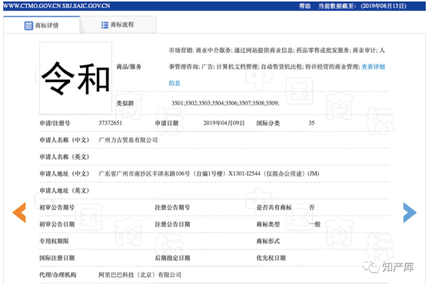Open the 查看详细 link
429x287 pixels.
point(373,67)
